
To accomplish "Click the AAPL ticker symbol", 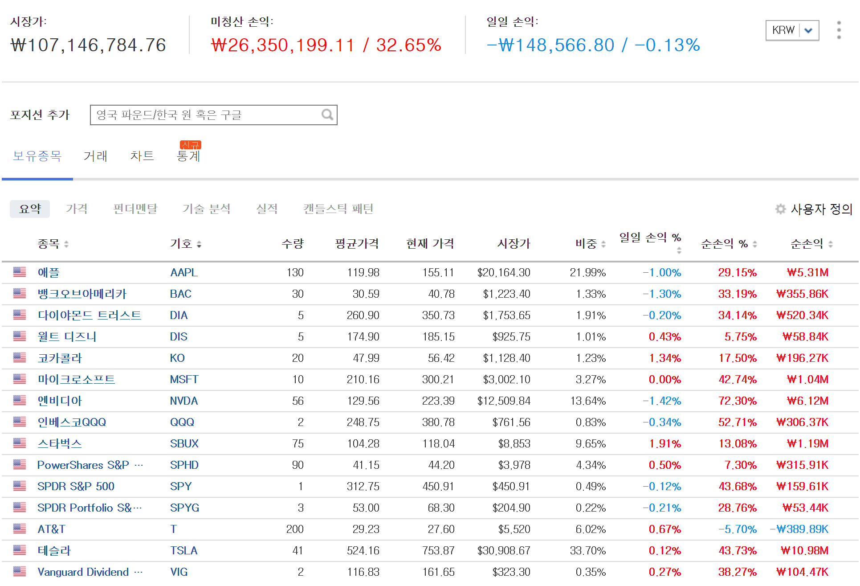I will click(x=184, y=272).
